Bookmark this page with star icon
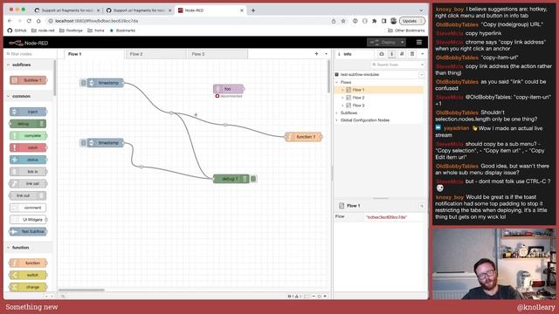 (343, 21)
